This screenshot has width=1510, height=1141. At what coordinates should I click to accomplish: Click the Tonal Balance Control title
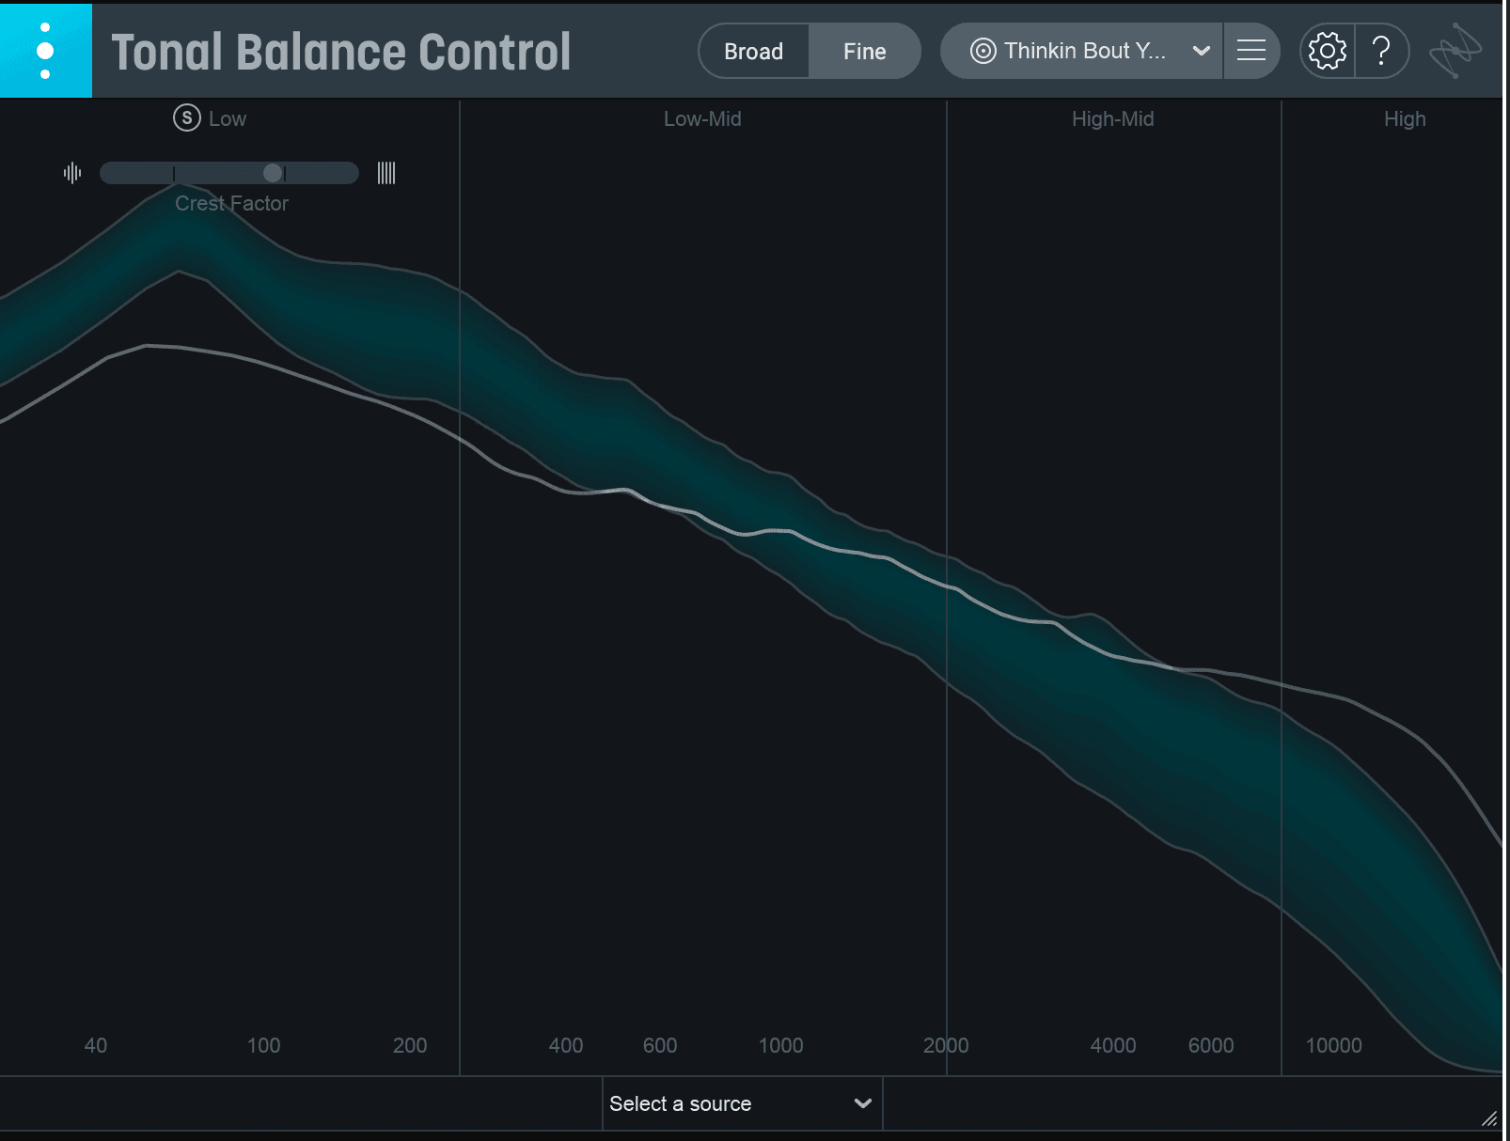(341, 53)
